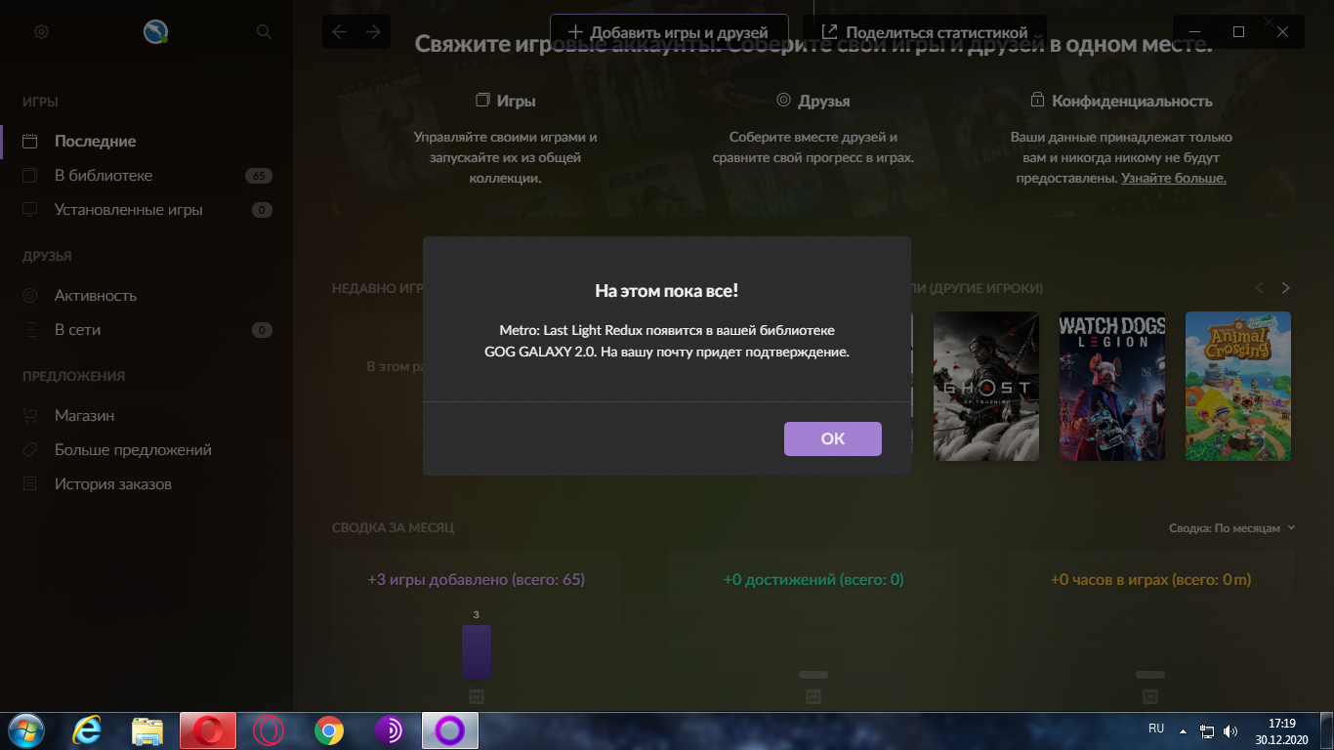The image size is (1334, 750).
Task: Open the Сводка: По месяцам dropdown
Action: pyautogui.click(x=1232, y=528)
